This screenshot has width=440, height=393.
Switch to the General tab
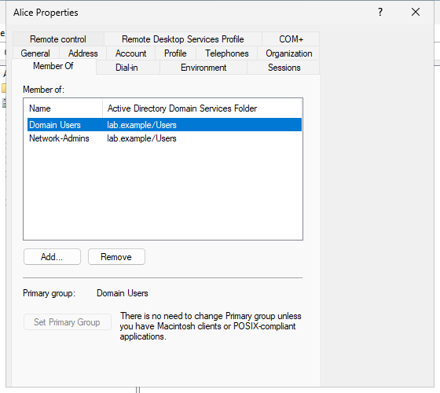35,53
